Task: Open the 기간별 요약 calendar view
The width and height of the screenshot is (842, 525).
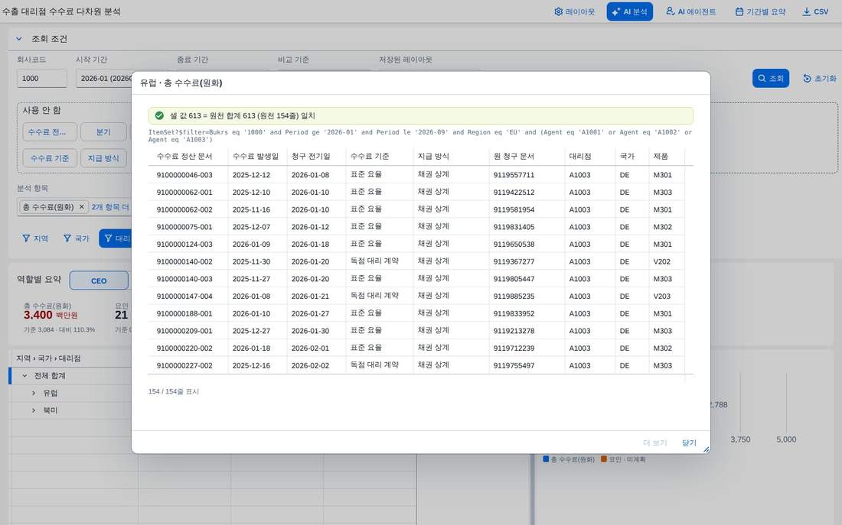Action: 760,11
